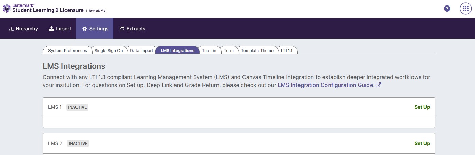Screen dimensions: 475x155
Task: Open the app launcher grid icon
Action: point(465,9)
